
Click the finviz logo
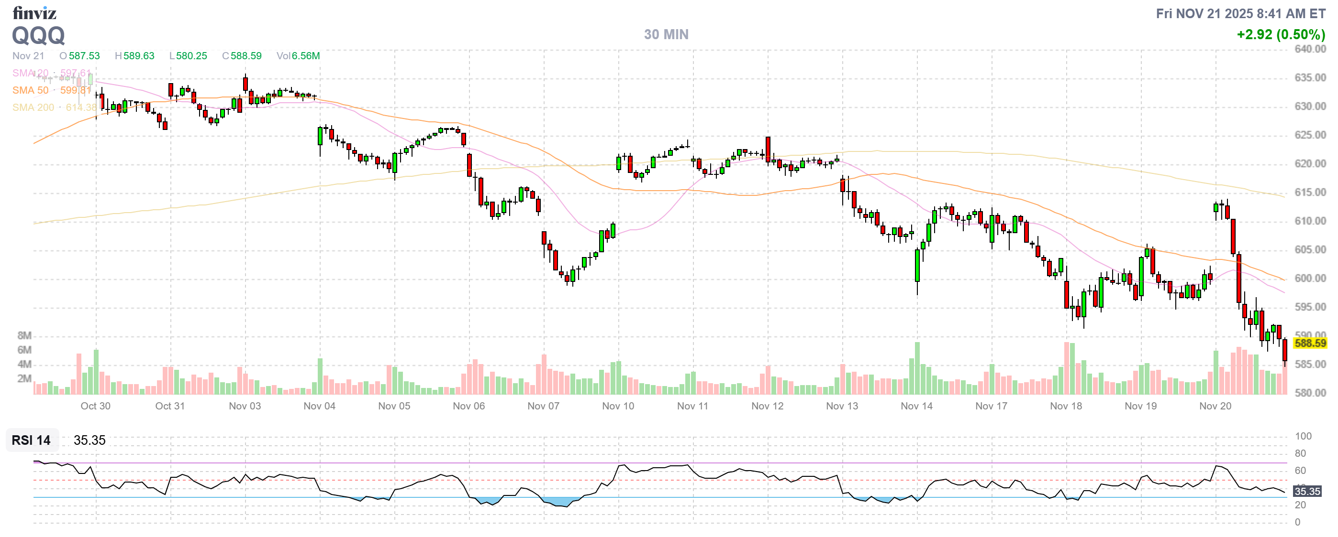[34, 12]
